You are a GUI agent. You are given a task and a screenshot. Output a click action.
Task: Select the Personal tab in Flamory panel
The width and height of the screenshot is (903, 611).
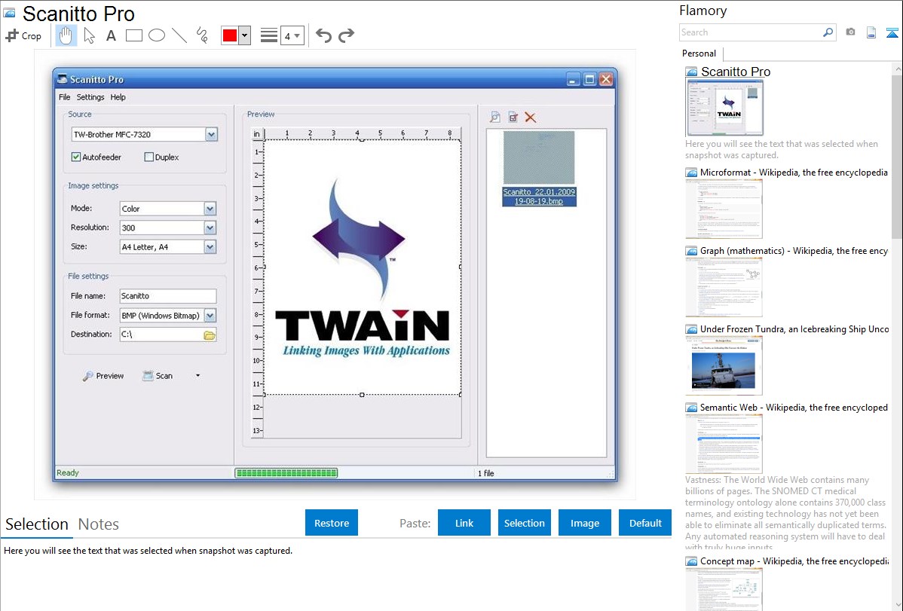(699, 53)
